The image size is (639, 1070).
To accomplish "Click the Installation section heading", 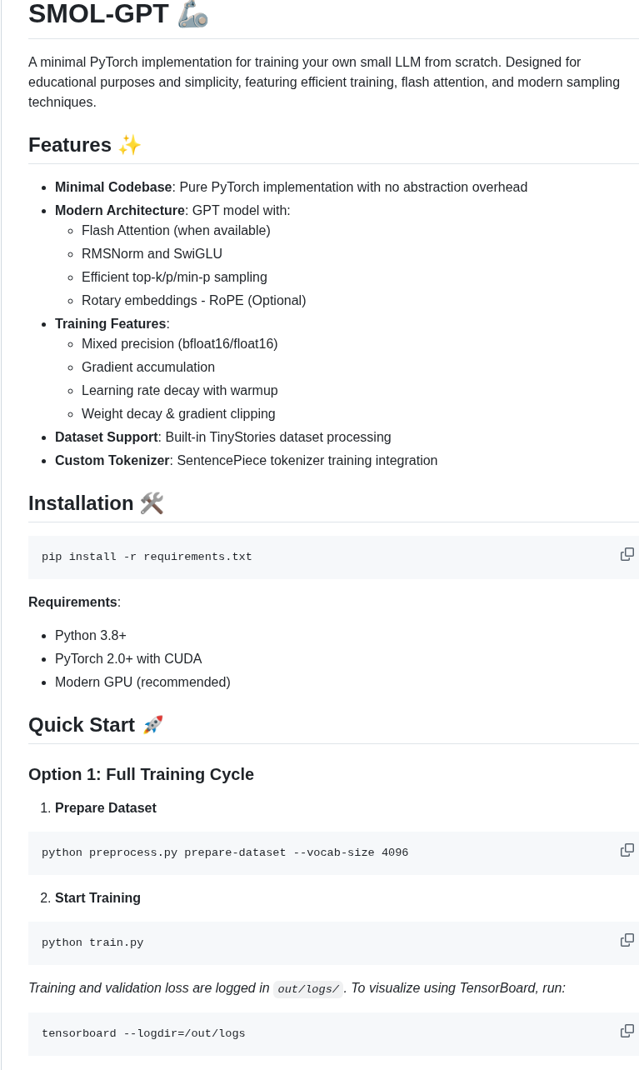I will (81, 503).
